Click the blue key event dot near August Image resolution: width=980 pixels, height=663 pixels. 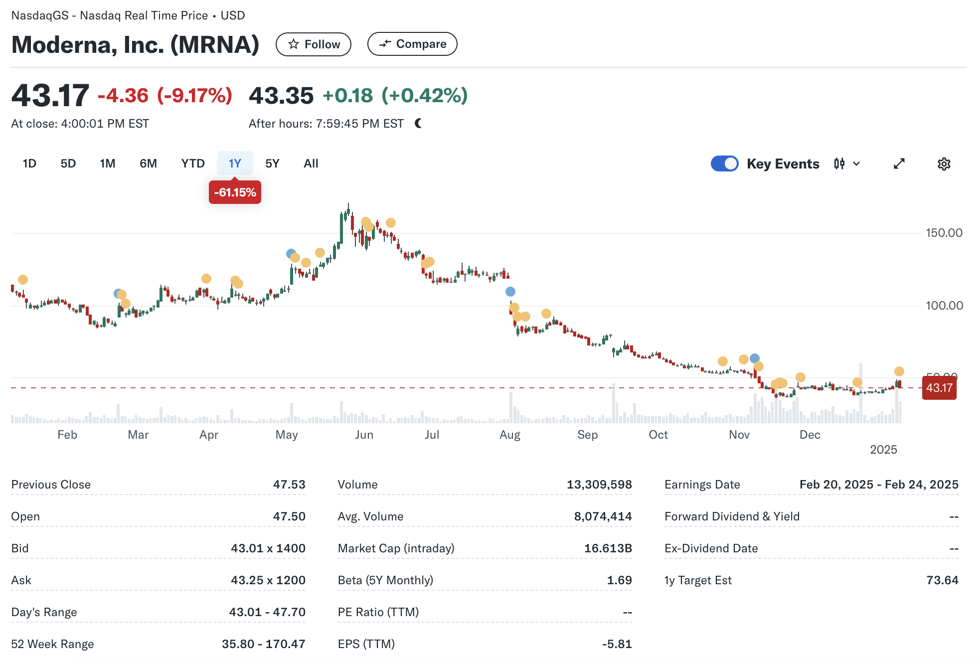click(x=510, y=292)
